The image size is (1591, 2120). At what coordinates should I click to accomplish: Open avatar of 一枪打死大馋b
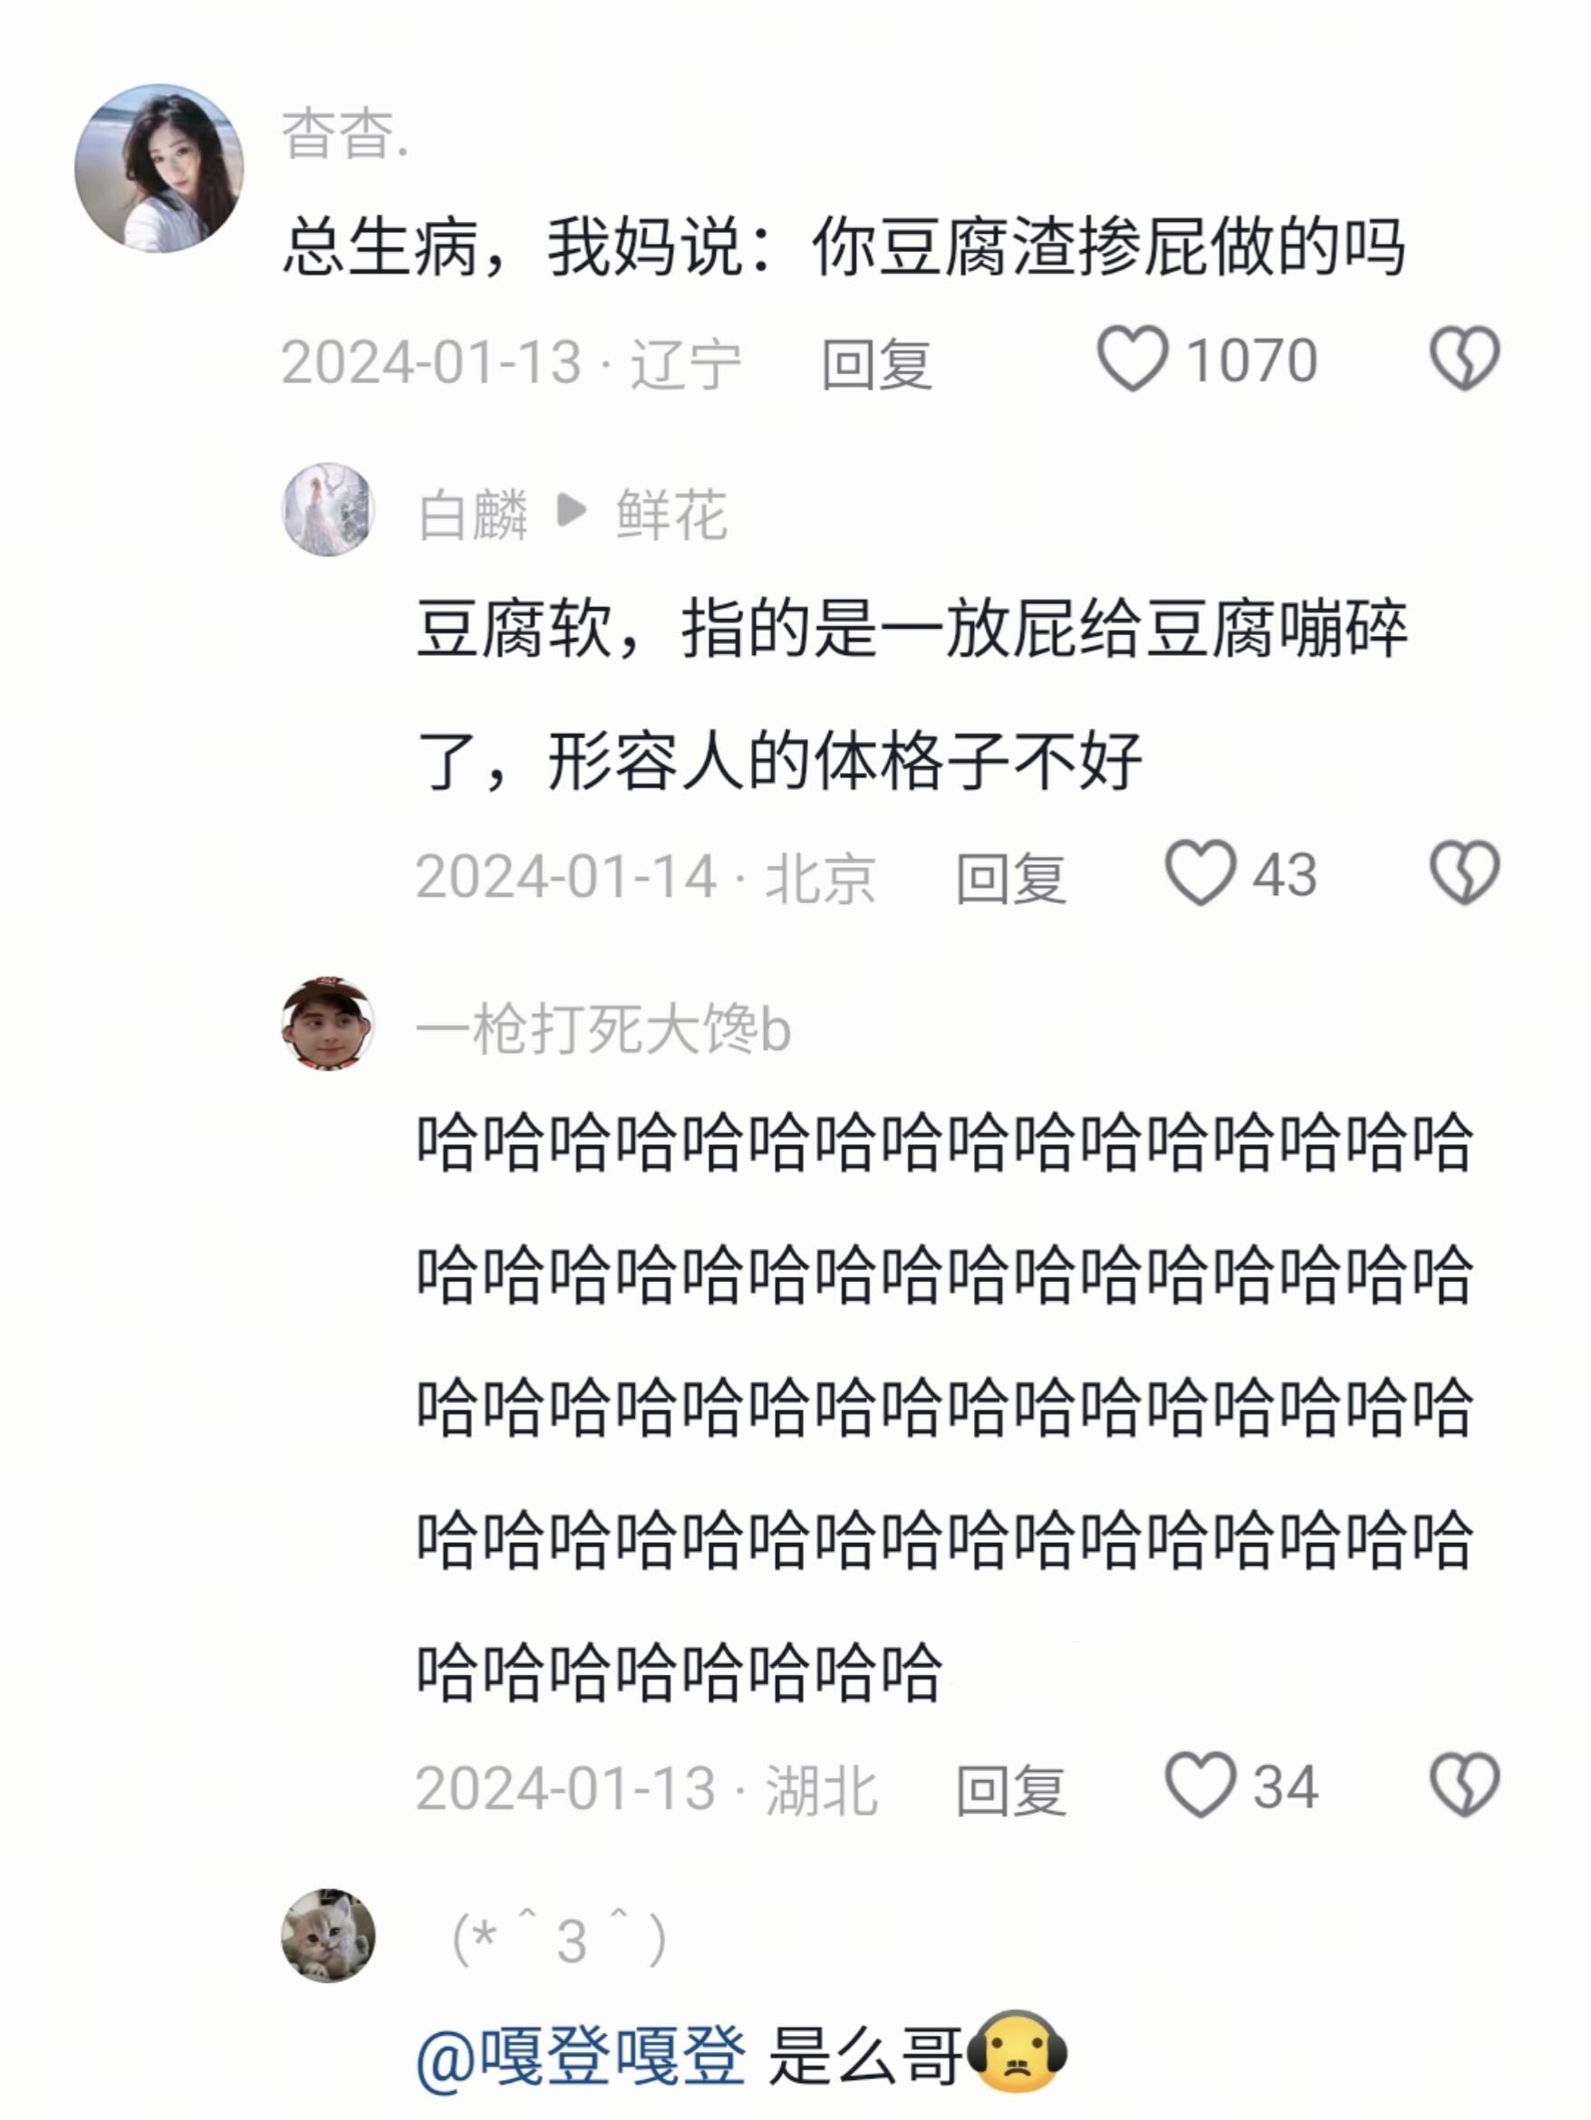pos(328,1024)
